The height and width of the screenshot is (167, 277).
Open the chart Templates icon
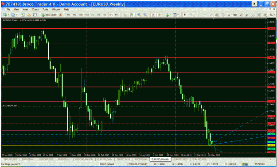175,15
